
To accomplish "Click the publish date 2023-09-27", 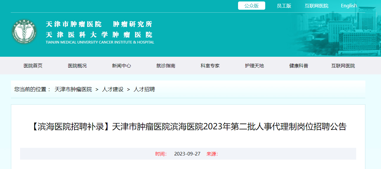I will [187, 154].
